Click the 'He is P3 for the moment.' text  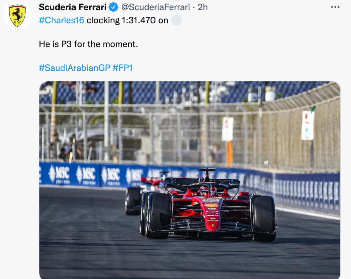88,44
